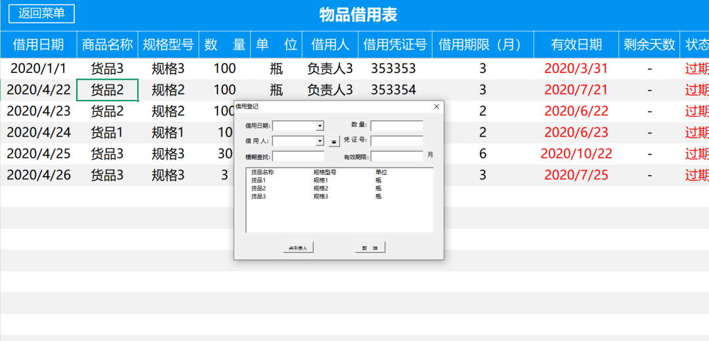Image resolution: width=709 pixels, height=341 pixels.
Task: Select the cell with date 2020/4/26
Action: 39,175
